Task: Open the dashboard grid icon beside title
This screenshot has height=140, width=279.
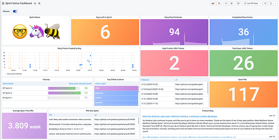Action: pos(3,3)
